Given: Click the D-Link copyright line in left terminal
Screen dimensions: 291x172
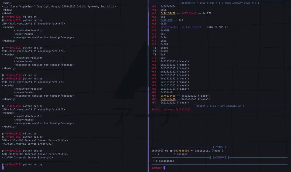Looking at the screenshot, I should coord(59,6).
